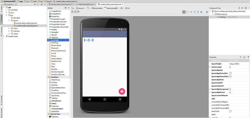Click the scroll from source target icon
250x118 pixels.
35,4
